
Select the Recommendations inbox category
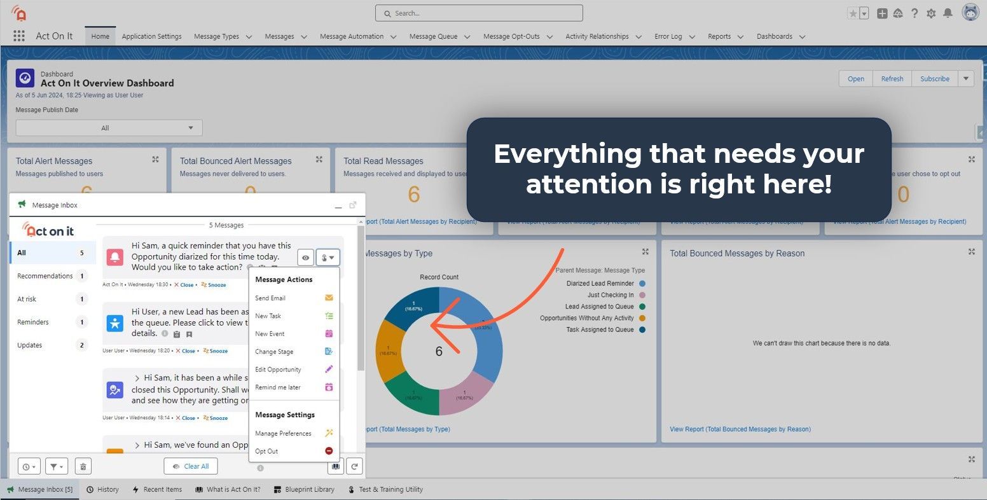coord(53,276)
